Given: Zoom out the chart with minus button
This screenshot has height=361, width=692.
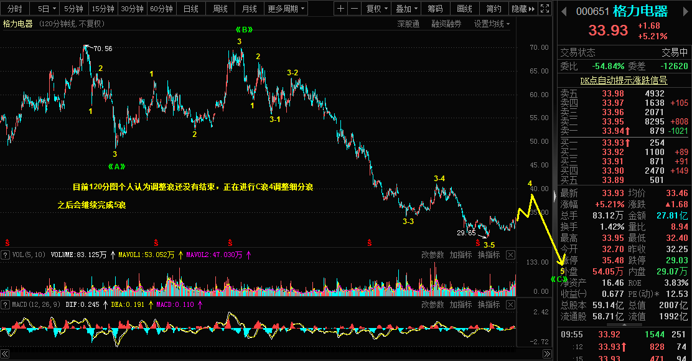Looking at the screenshot, I should pyautogui.click(x=354, y=8).
